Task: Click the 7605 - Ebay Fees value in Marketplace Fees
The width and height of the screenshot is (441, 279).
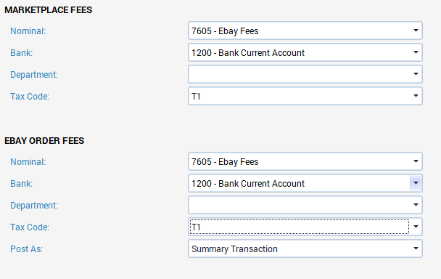Action: click(225, 31)
